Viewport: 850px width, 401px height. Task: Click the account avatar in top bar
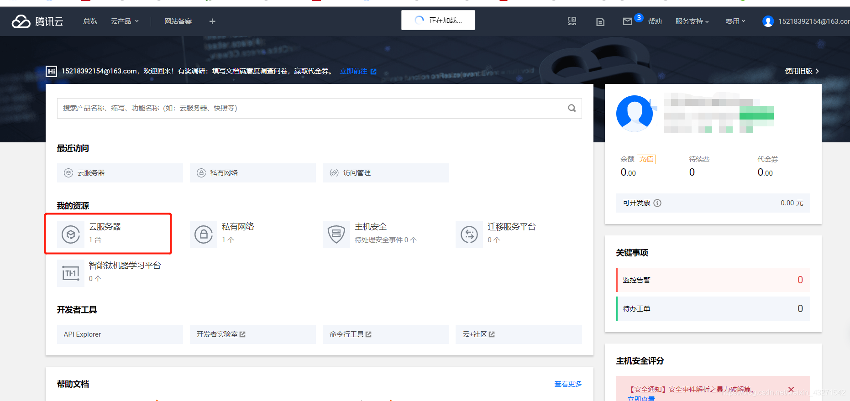768,21
